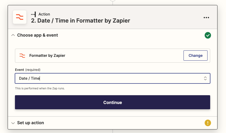This screenshot has height=133, width=226.
Task: Select the Choose app & event section title
Action: pos(38,35)
